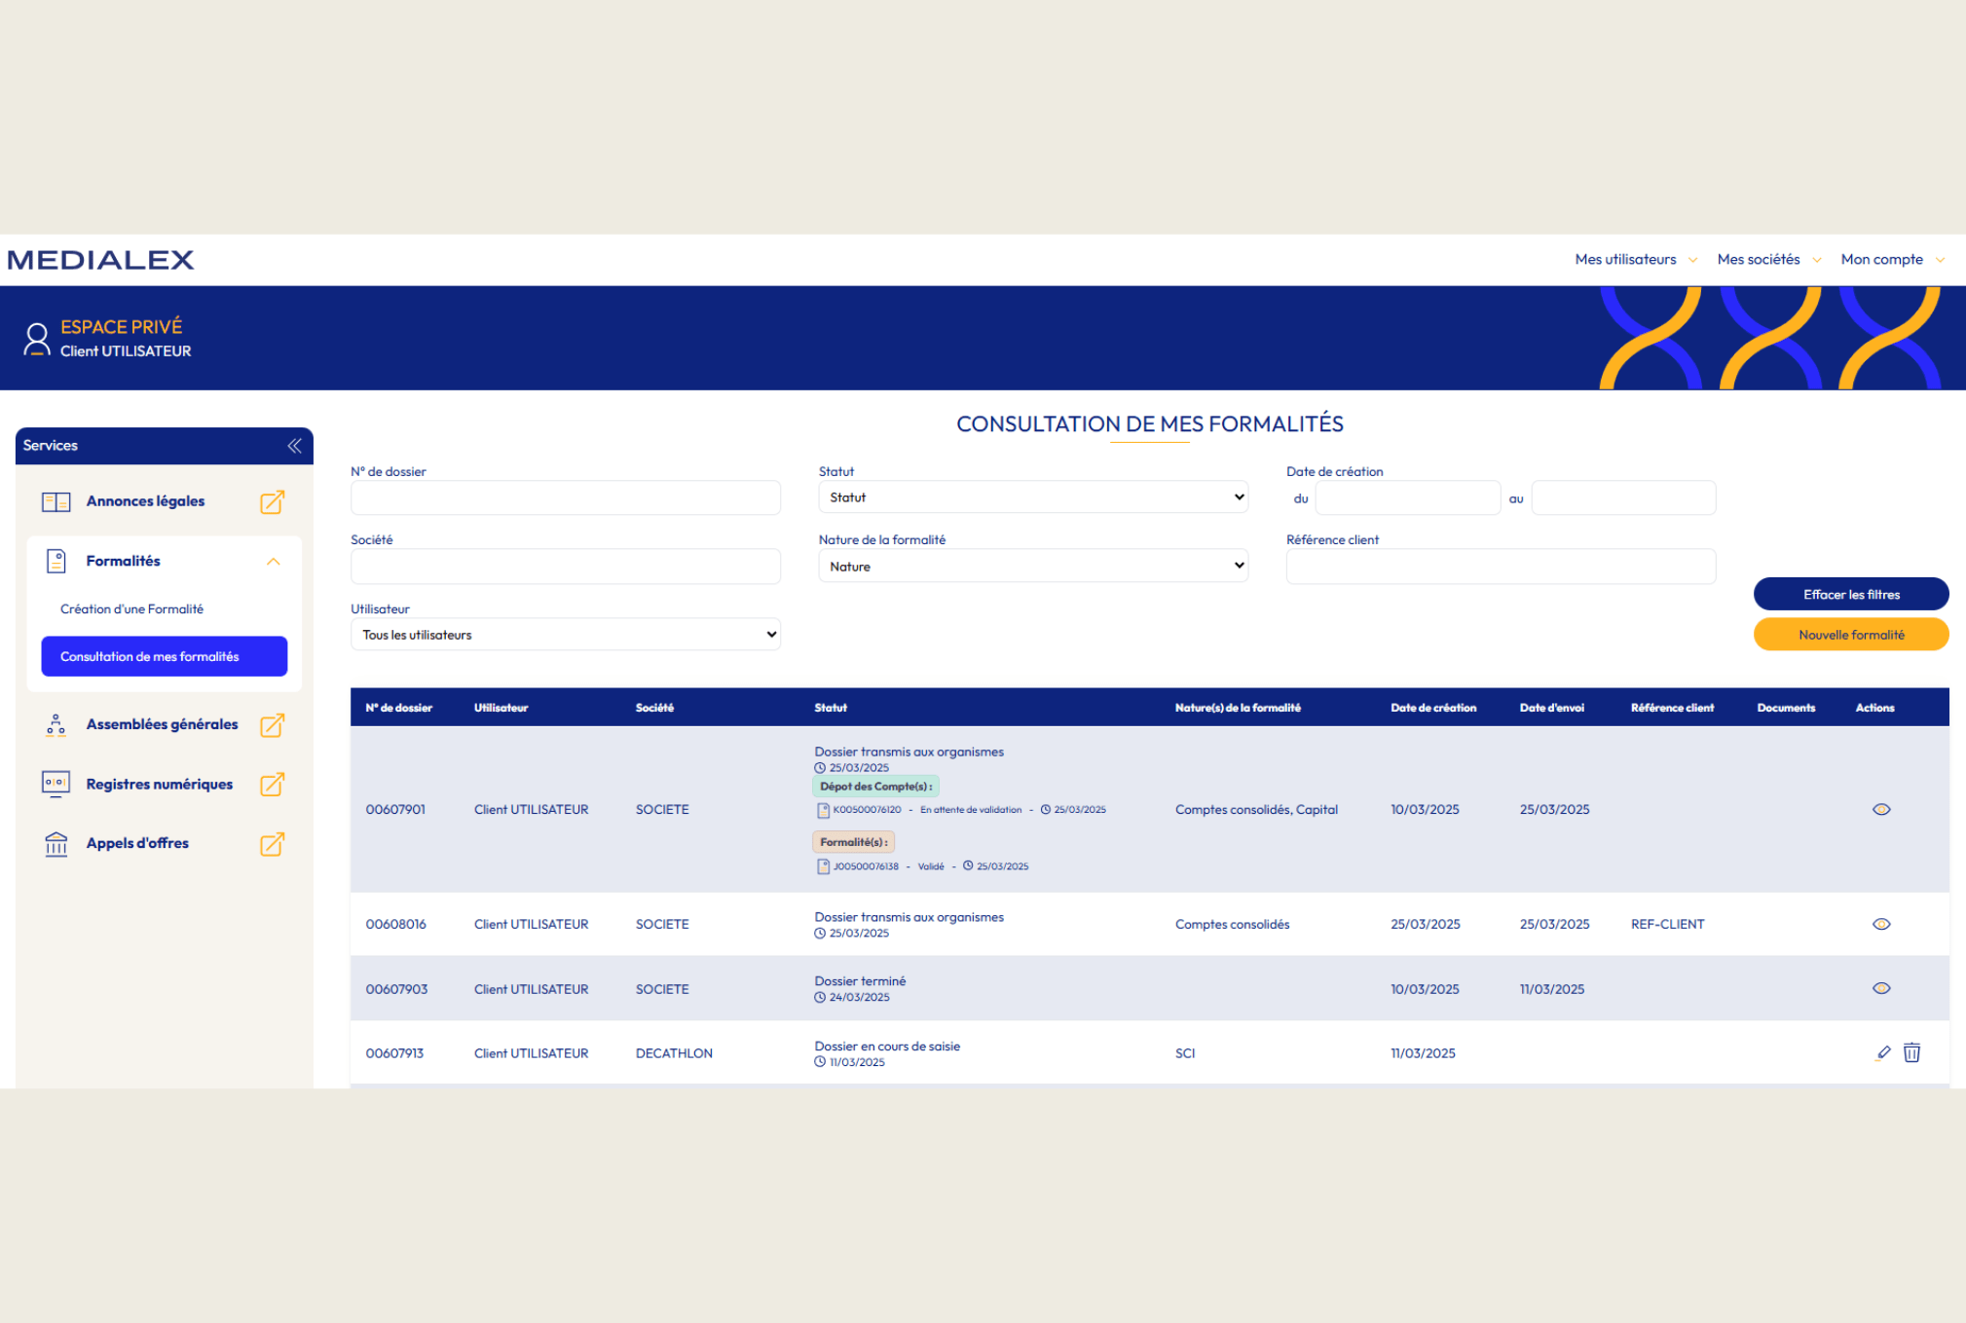Click the 'au' creation date field
The width and height of the screenshot is (1966, 1323).
click(1623, 497)
